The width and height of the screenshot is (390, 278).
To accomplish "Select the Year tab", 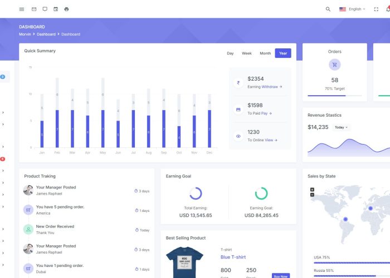I will coord(283,53).
